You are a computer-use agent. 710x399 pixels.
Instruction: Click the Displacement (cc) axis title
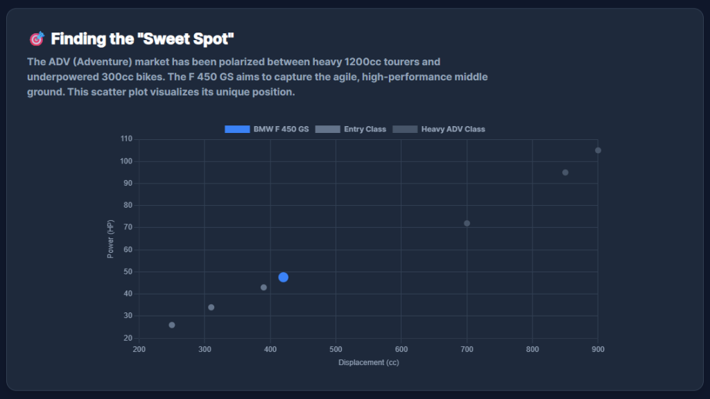pos(368,362)
